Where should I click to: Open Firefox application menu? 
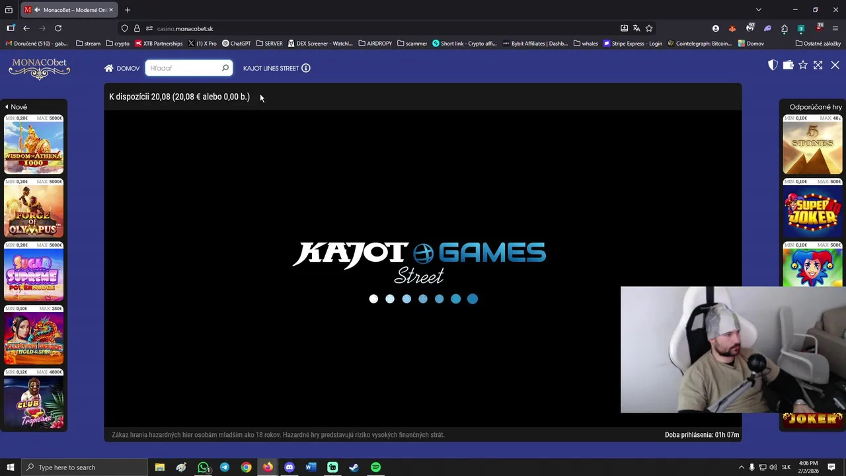click(x=835, y=28)
